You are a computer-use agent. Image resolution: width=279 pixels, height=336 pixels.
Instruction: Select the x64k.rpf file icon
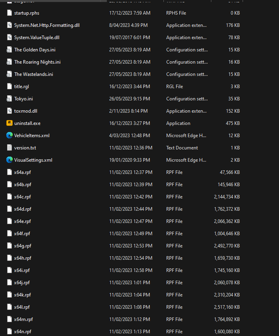pyautogui.click(x=9, y=294)
